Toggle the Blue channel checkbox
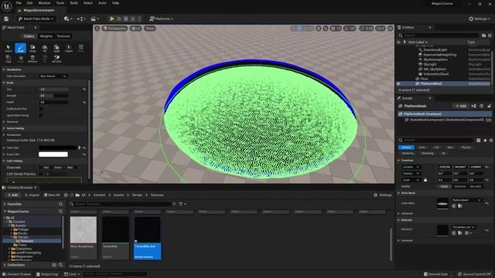This screenshot has height=278, width=495. tap(65, 168)
